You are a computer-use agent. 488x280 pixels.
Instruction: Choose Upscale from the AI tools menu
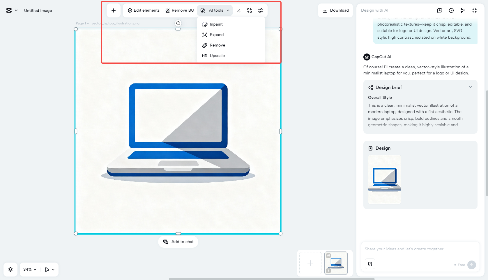pos(217,56)
